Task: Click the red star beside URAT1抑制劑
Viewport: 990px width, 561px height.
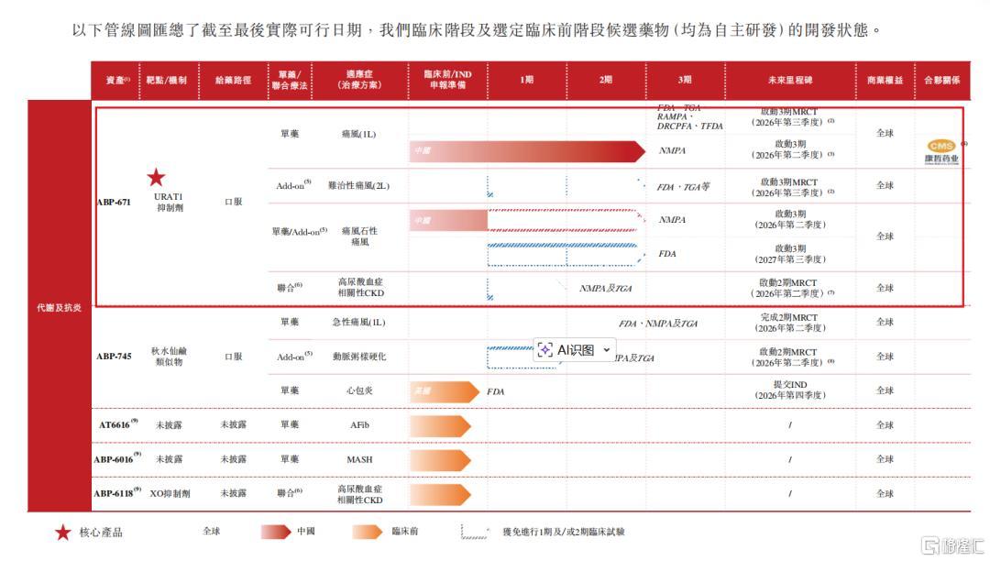Action: click(156, 177)
